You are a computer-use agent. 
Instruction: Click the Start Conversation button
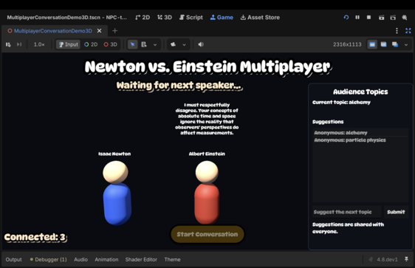click(x=207, y=234)
